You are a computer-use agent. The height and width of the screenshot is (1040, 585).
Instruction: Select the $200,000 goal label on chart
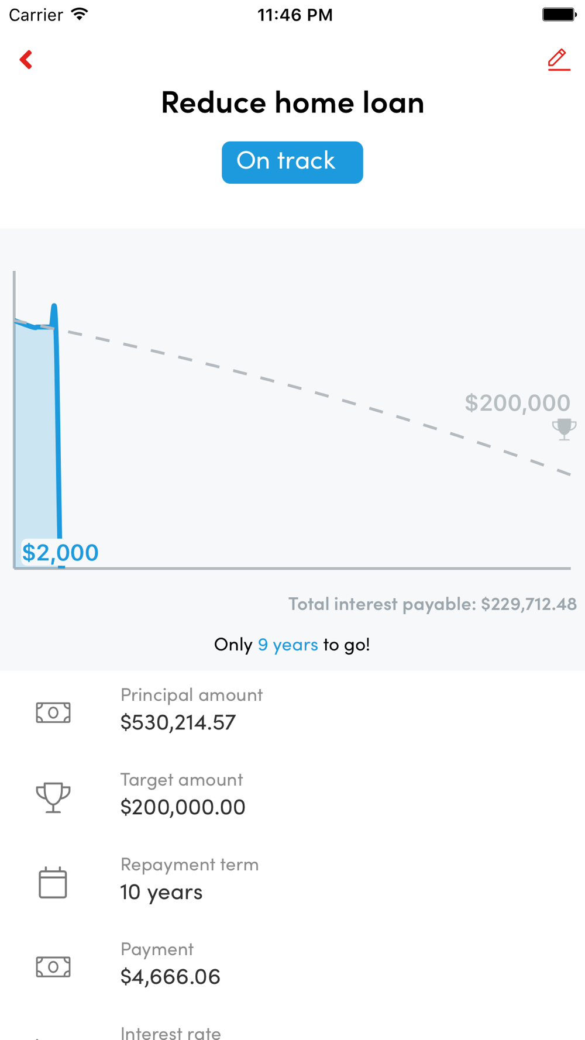517,402
